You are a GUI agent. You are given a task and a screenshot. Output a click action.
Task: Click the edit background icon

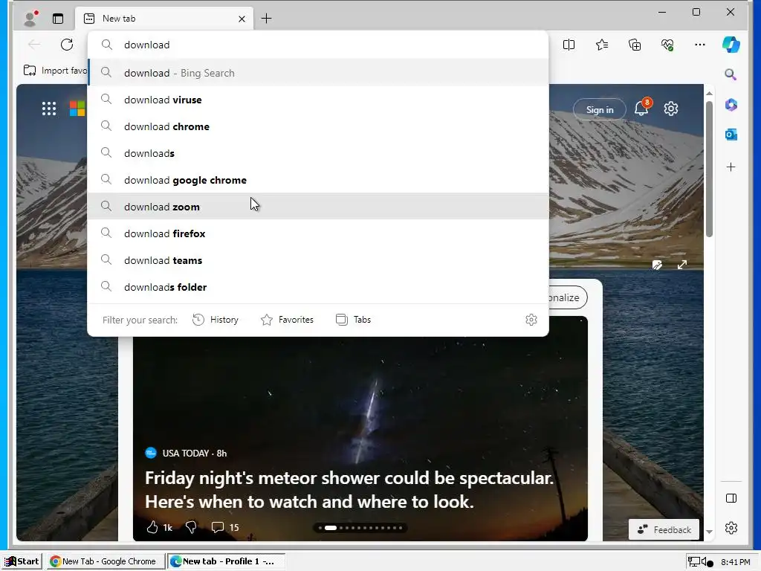[x=657, y=265]
